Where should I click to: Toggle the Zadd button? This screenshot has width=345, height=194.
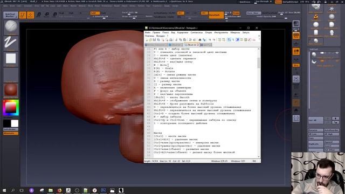95,13
